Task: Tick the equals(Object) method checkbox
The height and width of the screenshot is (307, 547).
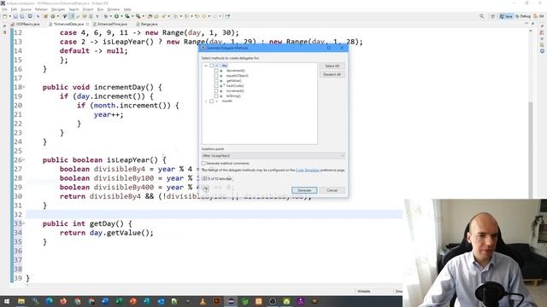Action: 216,76
